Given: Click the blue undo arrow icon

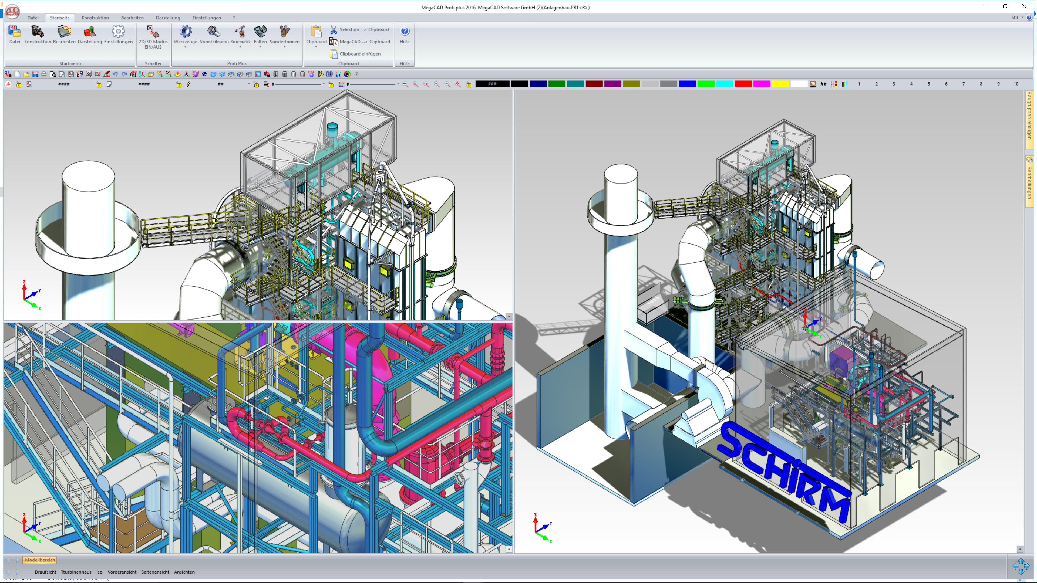Looking at the screenshot, I should coord(115,74).
